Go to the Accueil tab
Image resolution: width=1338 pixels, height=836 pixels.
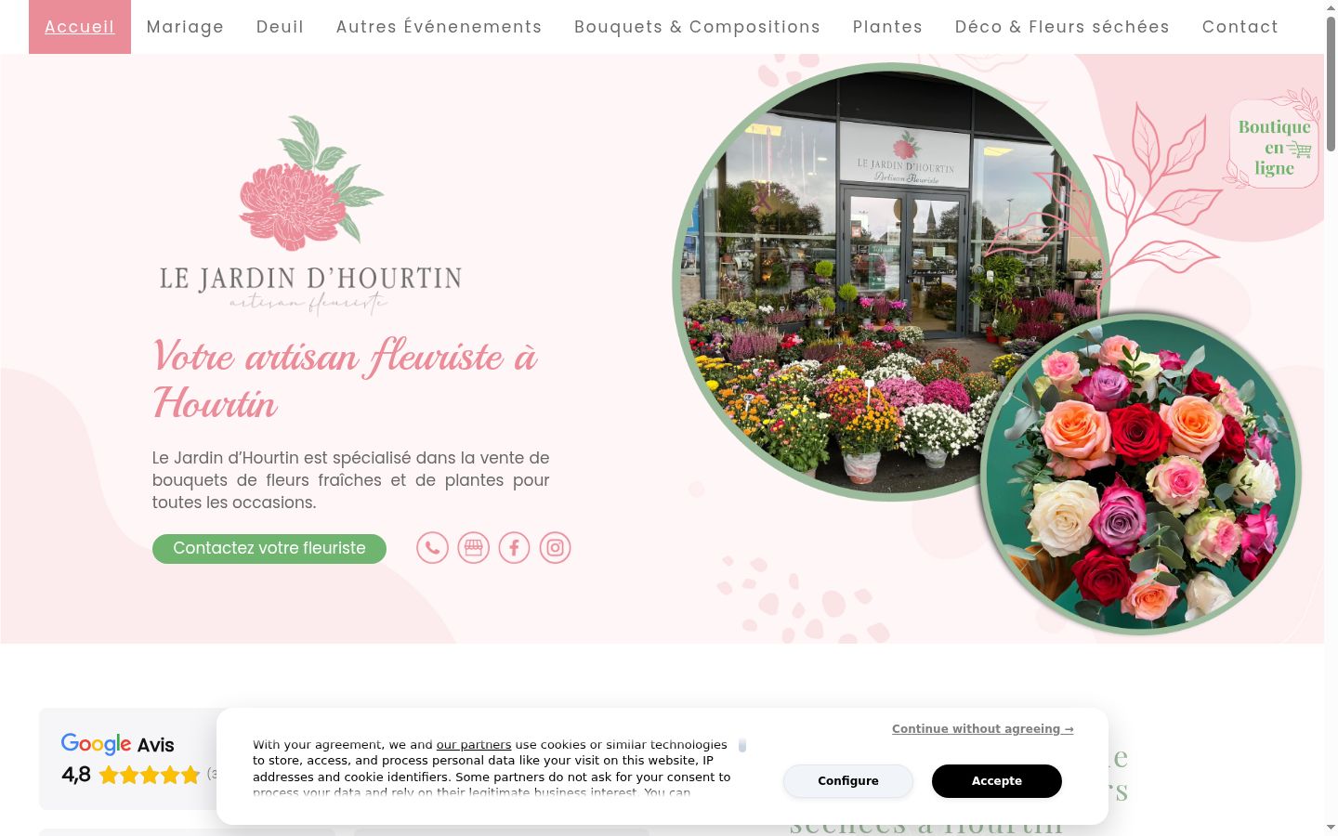[80, 27]
